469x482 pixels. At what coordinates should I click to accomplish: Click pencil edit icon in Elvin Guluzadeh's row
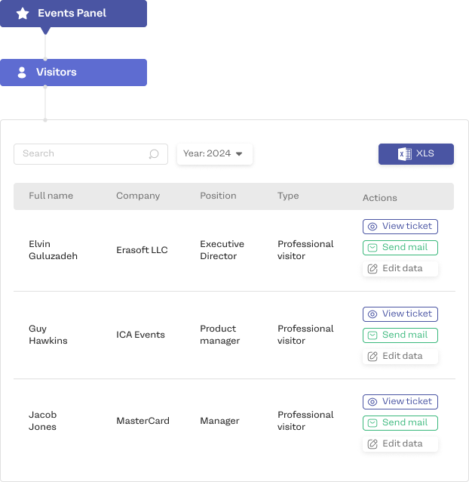click(372, 269)
